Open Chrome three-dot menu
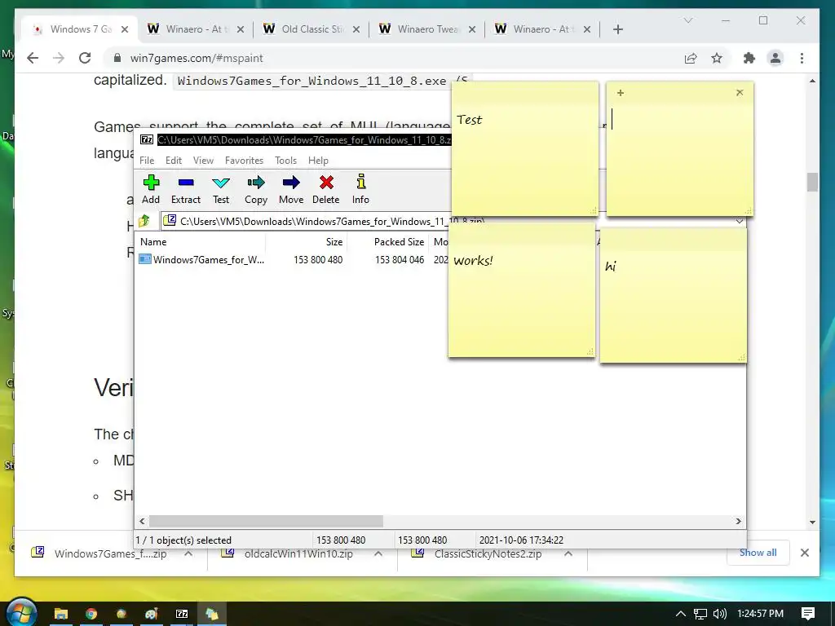 [x=802, y=58]
